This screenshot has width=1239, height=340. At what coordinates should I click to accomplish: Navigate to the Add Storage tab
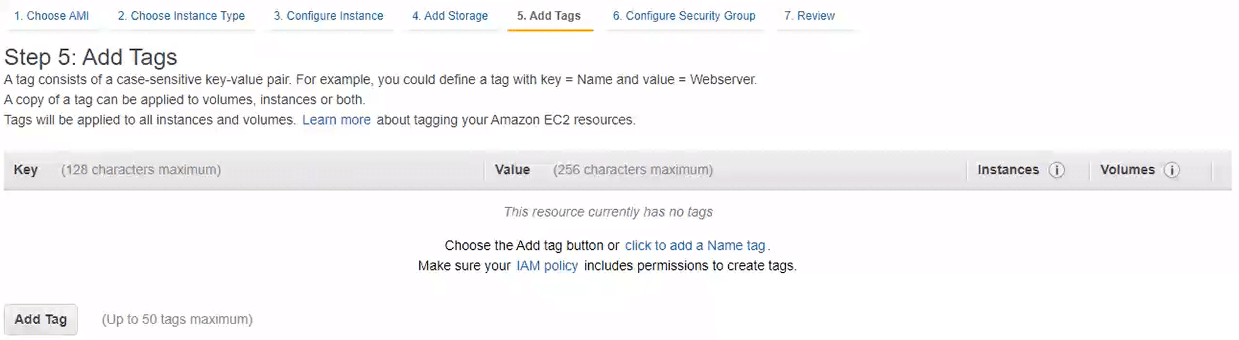[x=450, y=16]
